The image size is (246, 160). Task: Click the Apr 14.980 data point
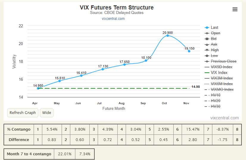[38, 88]
